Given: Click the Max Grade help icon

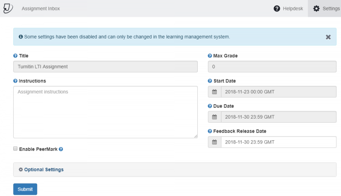Looking at the screenshot, I should pyautogui.click(x=210, y=56).
